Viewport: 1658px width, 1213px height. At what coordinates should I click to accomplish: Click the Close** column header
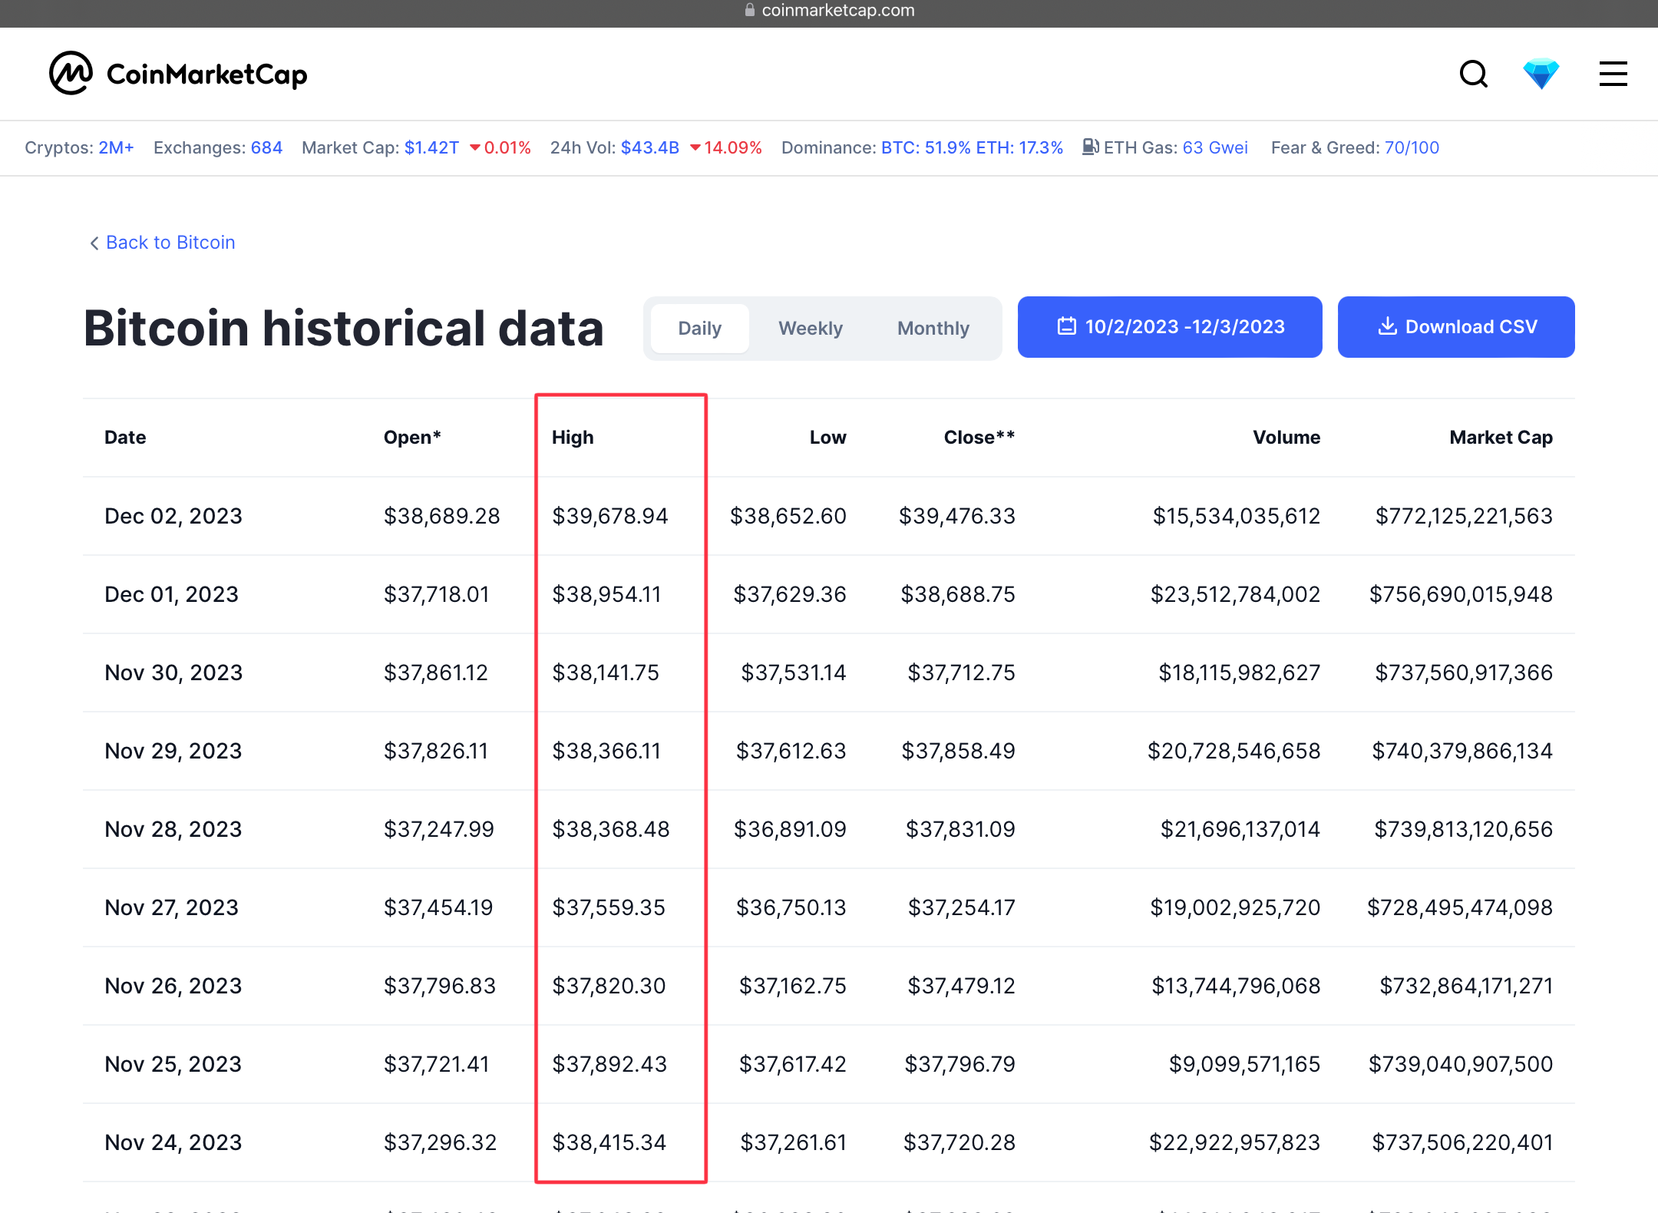click(979, 438)
